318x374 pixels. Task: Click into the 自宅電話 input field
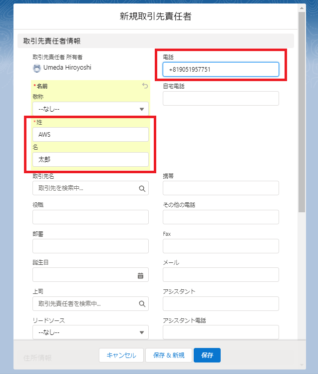pos(221,98)
